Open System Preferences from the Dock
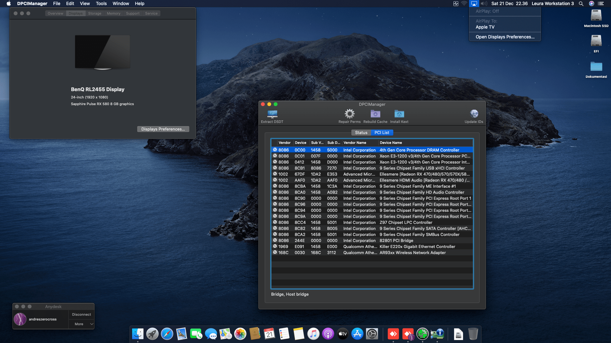This screenshot has width=611, height=343. 372,334
